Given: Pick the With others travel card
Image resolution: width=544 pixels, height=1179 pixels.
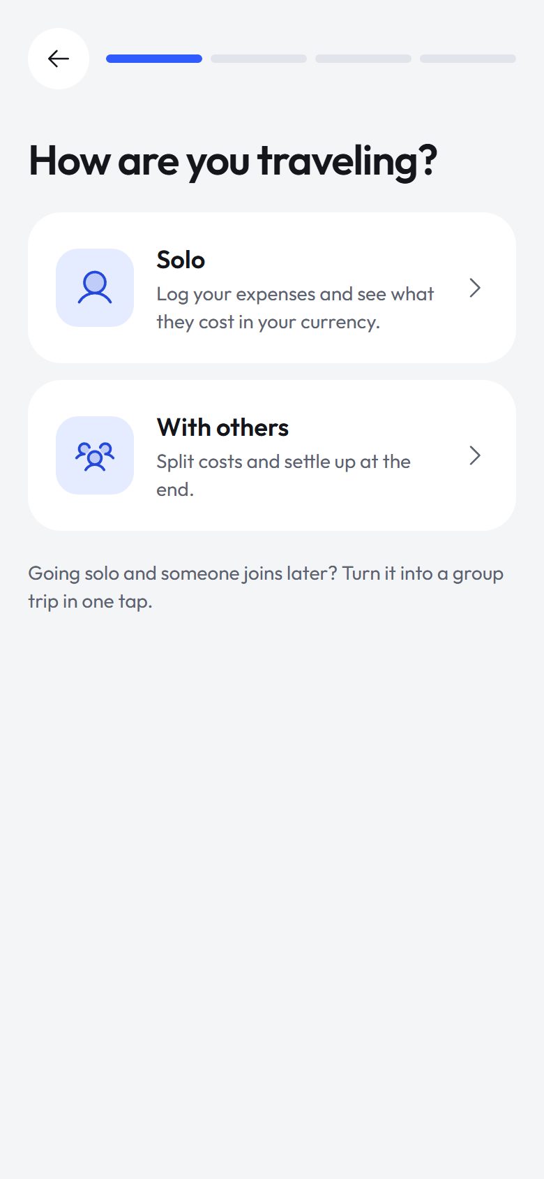Looking at the screenshot, I should [x=272, y=455].
